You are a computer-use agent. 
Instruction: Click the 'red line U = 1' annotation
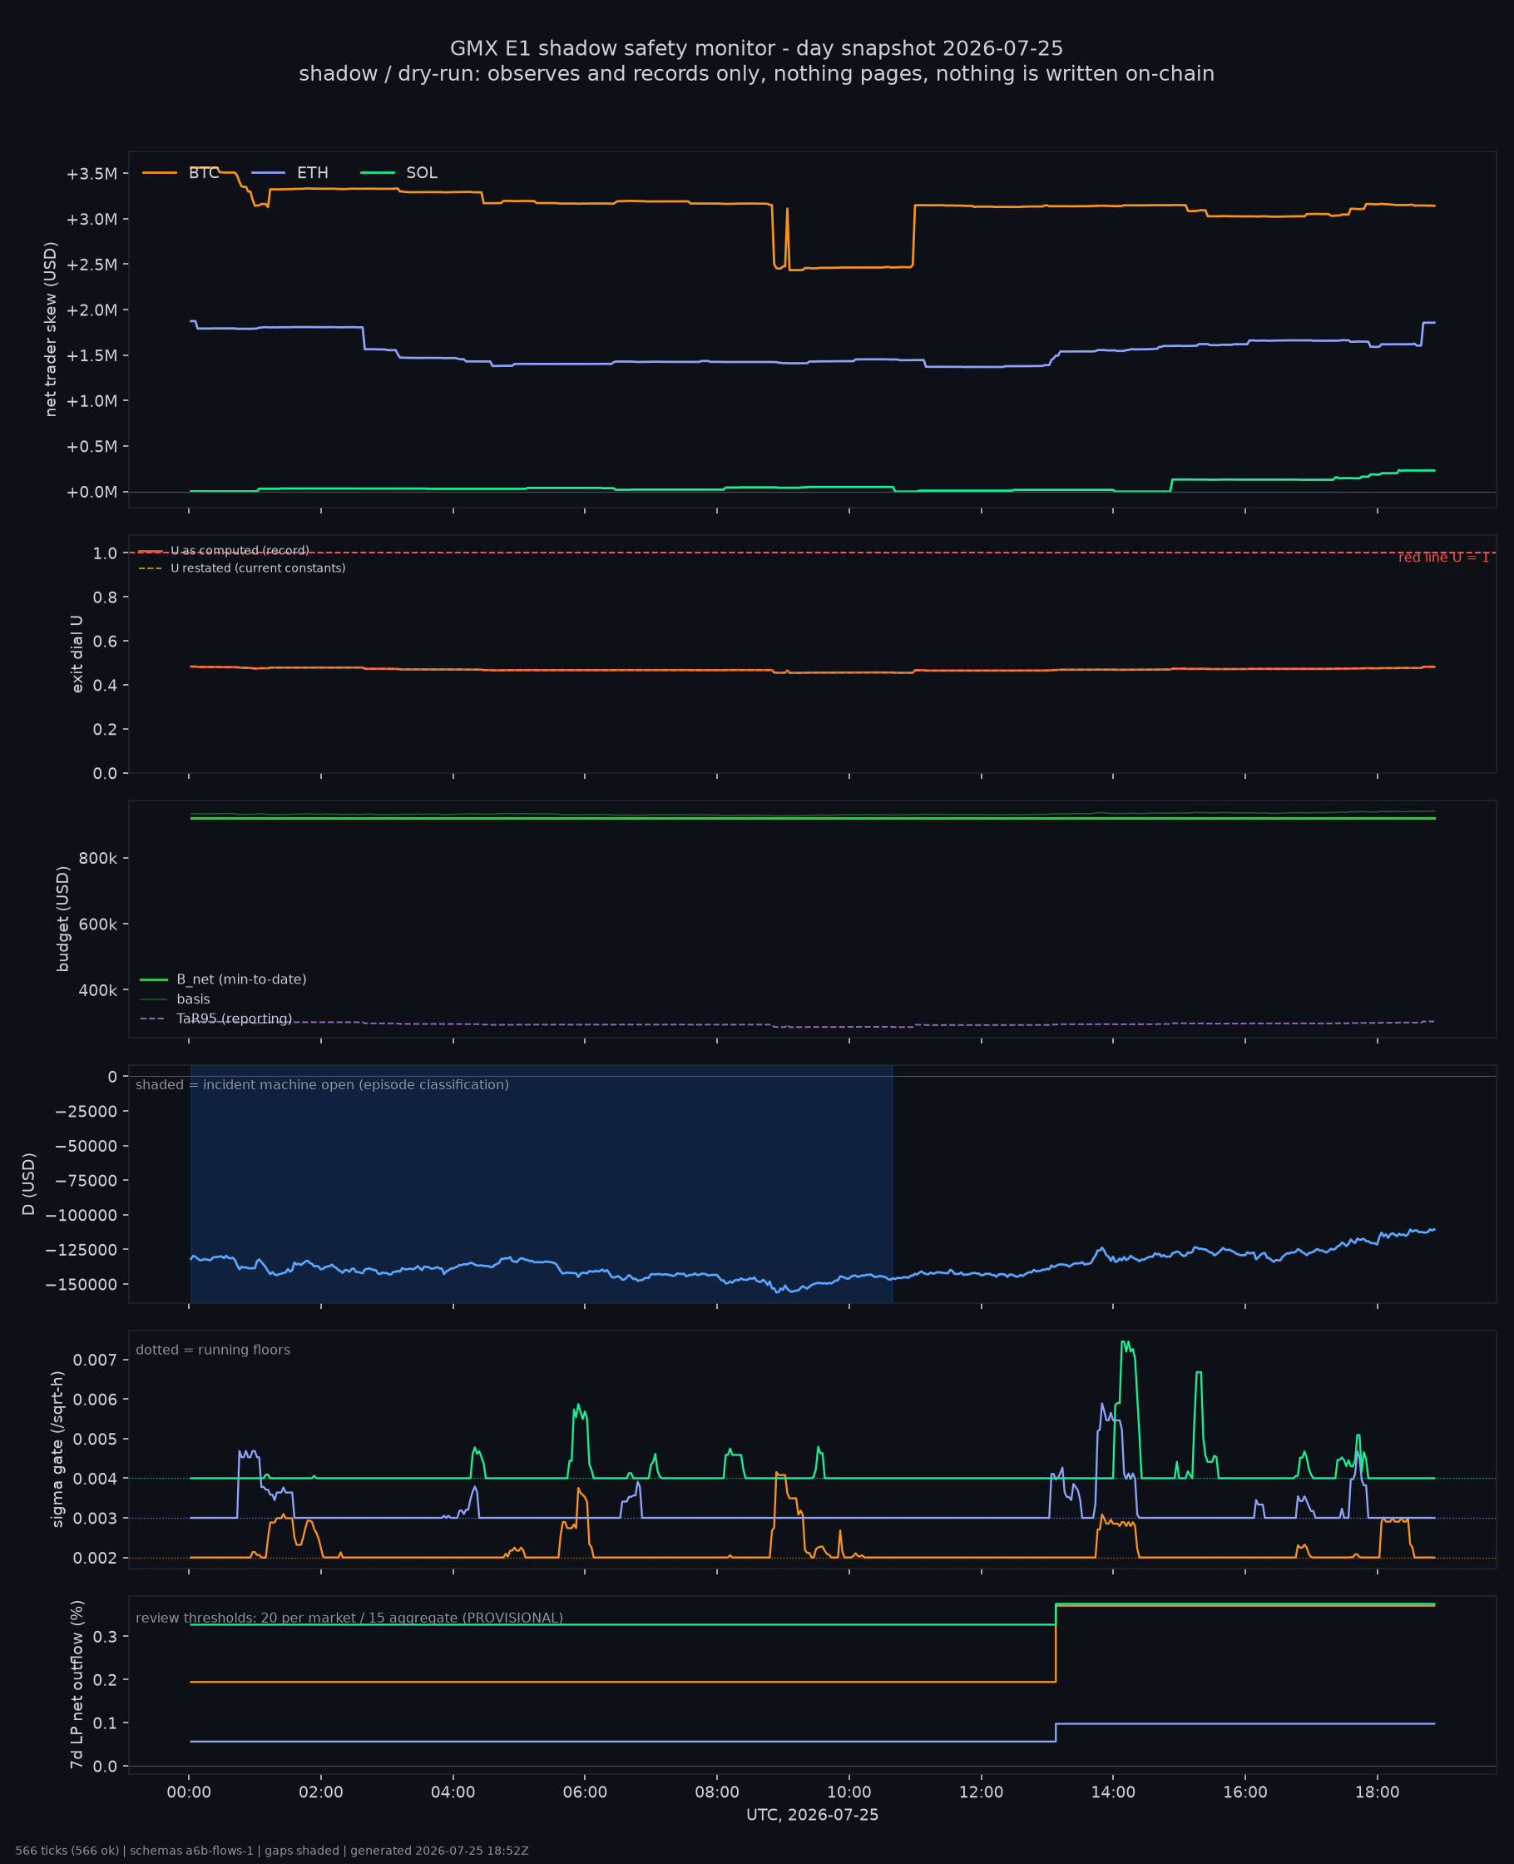1443,558
